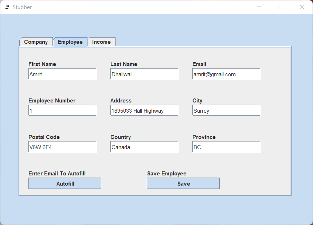Select the Employee tab
313x225 pixels.
pos(70,42)
